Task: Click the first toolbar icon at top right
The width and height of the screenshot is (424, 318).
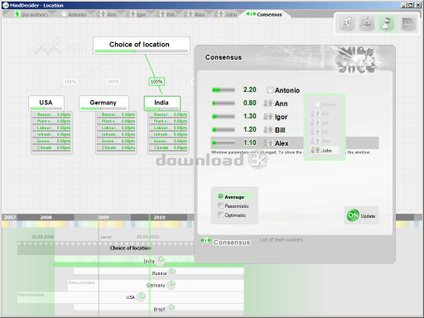Action: coord(347,23)
